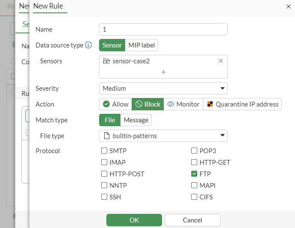The image size is (295, 228).
Task: Expand the File type builtin-patterns dropdown
Action: [163, 136]
